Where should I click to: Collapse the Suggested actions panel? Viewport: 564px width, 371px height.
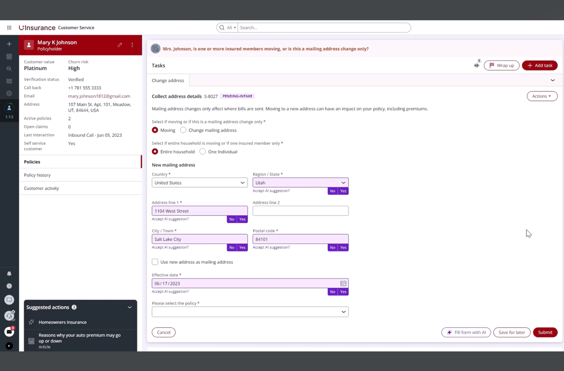(129, 307)
